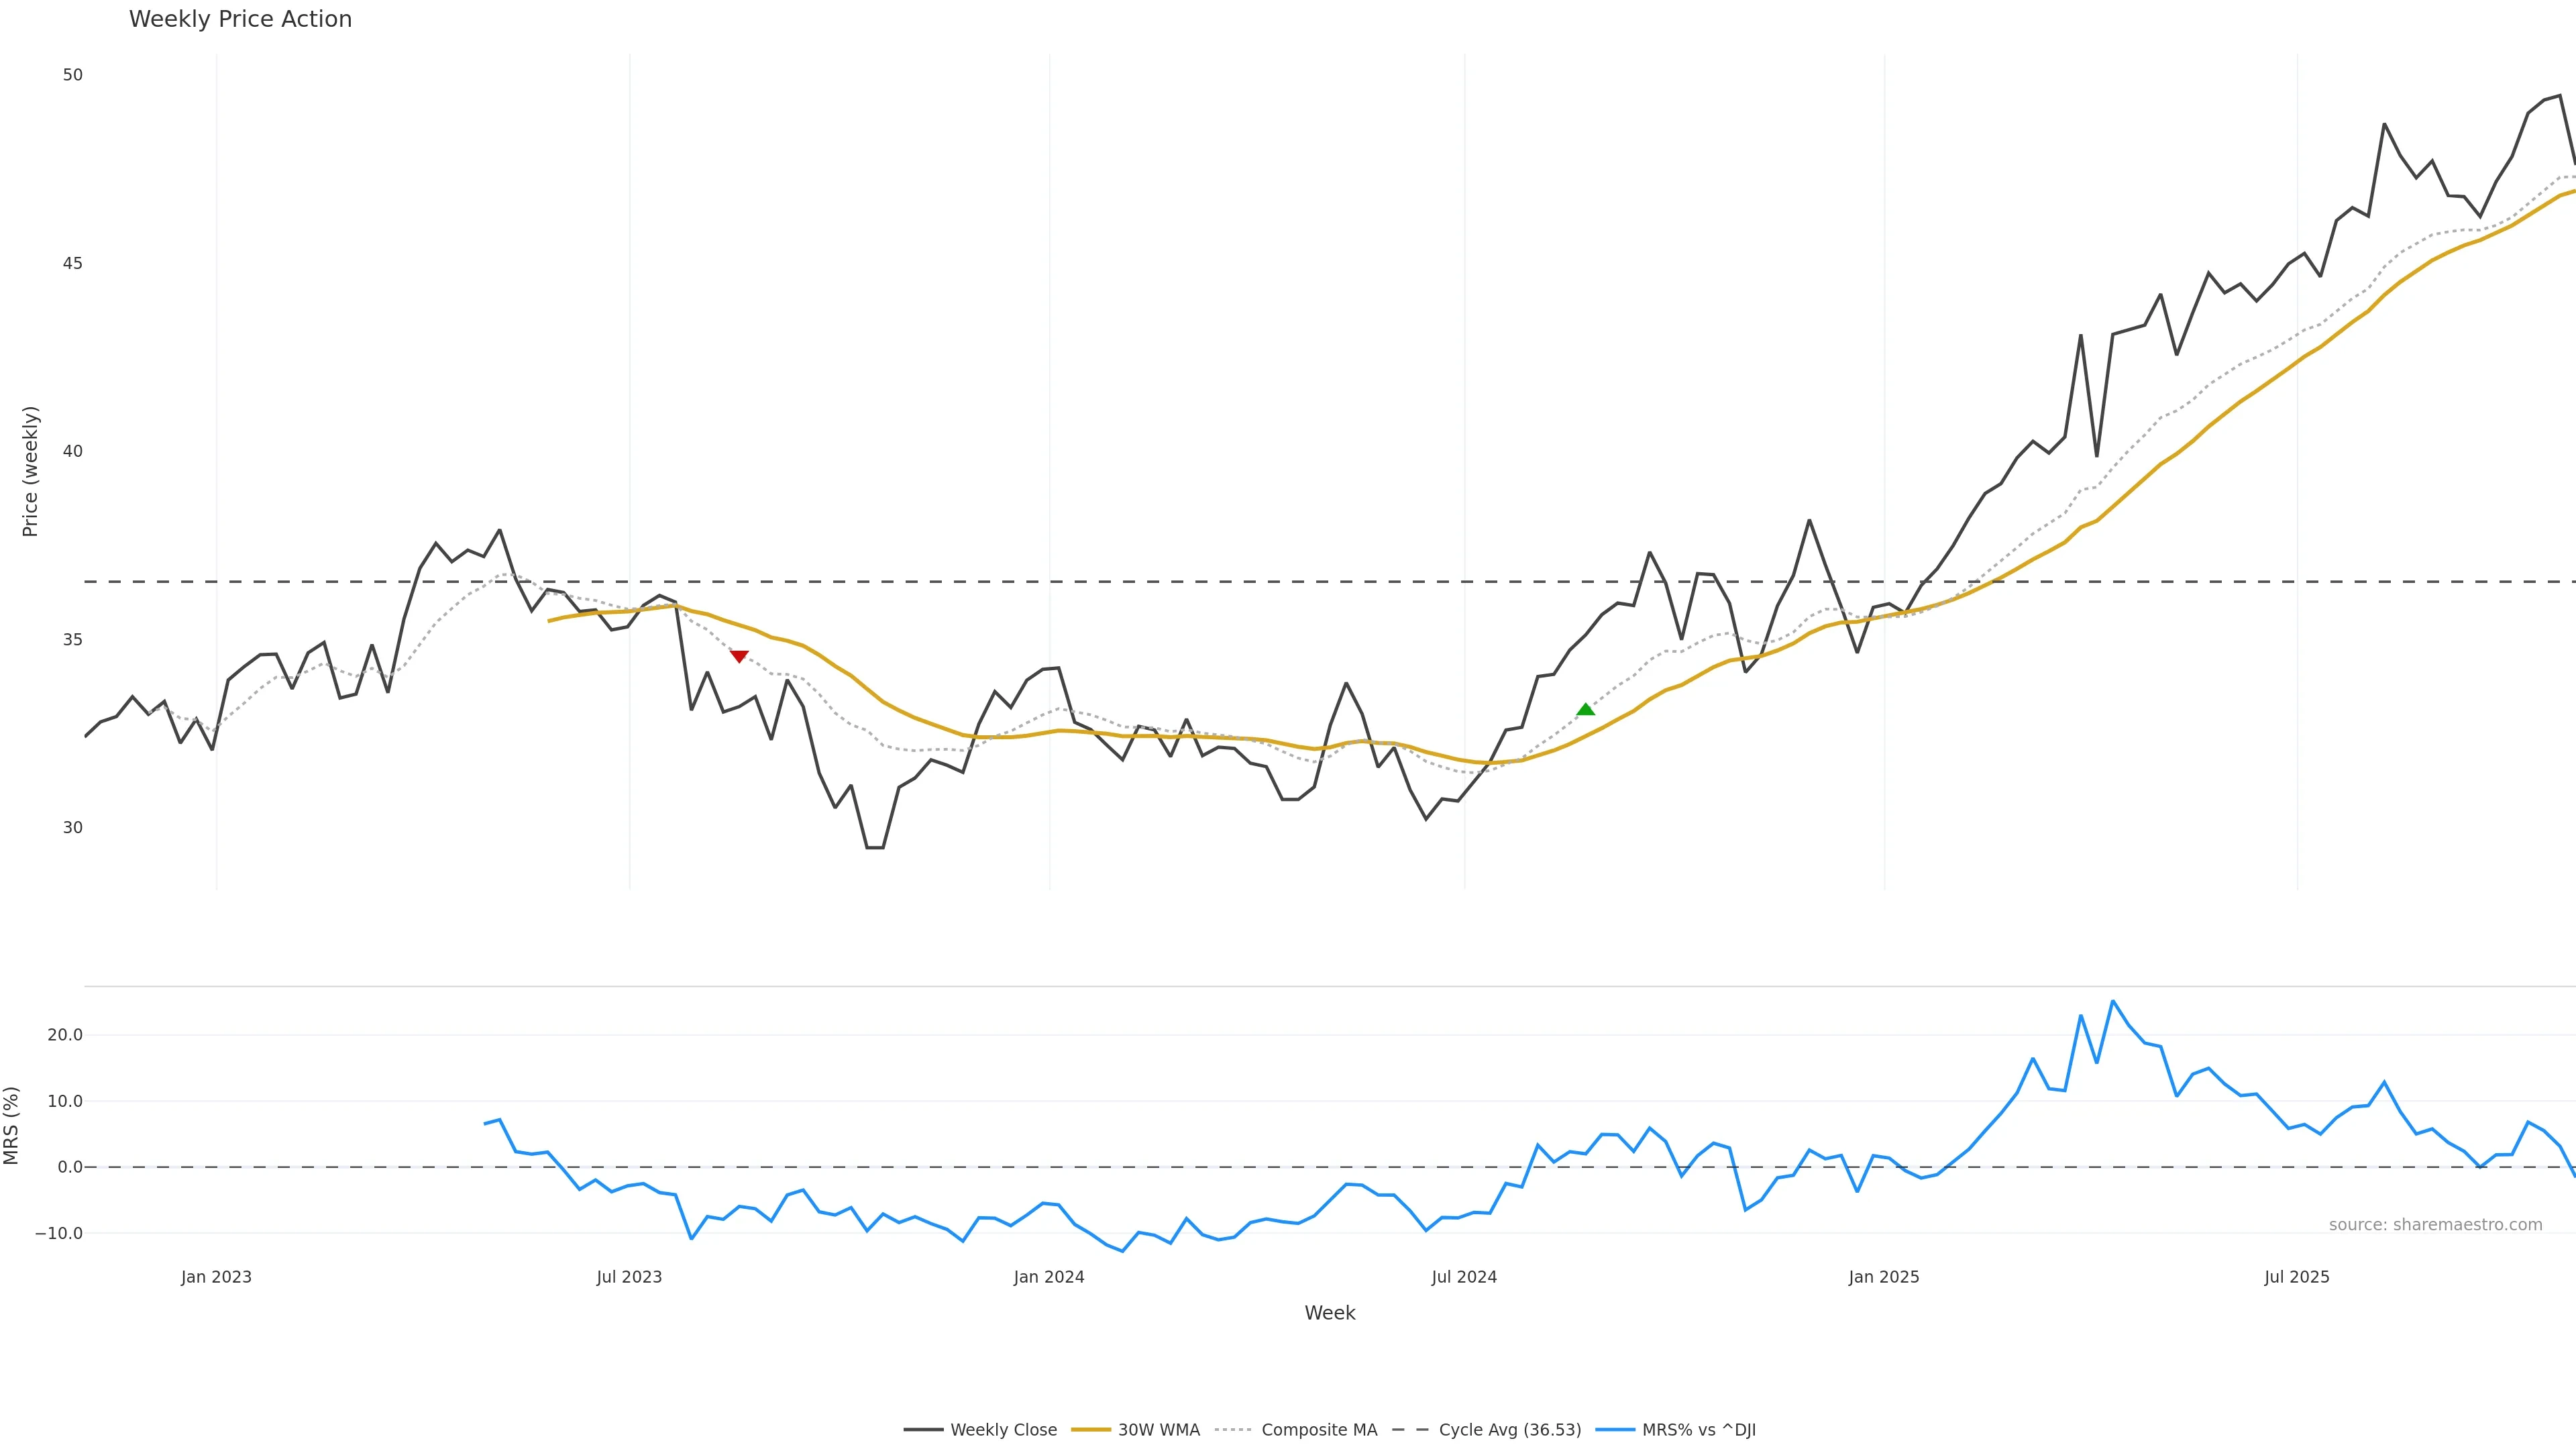Viewport: 2576px width, 1449px height.
Task: Click the Jul 2024 x-axis tick label
Action: point(1464,1277)
